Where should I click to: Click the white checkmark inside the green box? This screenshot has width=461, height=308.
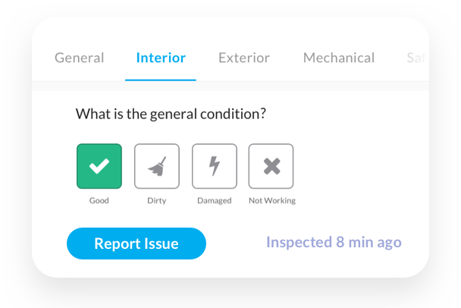(x=99, y=166)
